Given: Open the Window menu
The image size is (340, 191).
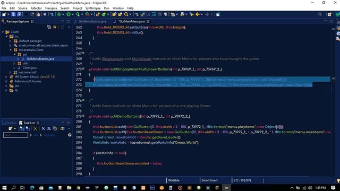Looking at the screenshot, I should tap(118, 8).
